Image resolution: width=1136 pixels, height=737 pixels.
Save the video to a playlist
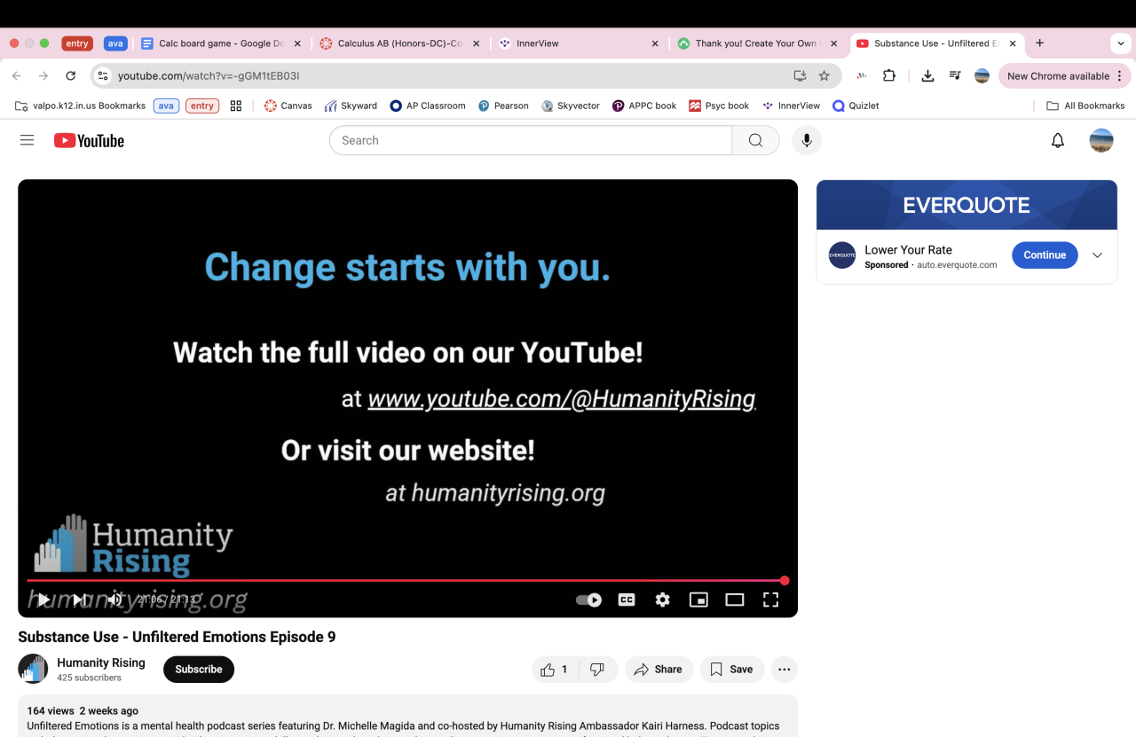731,670
